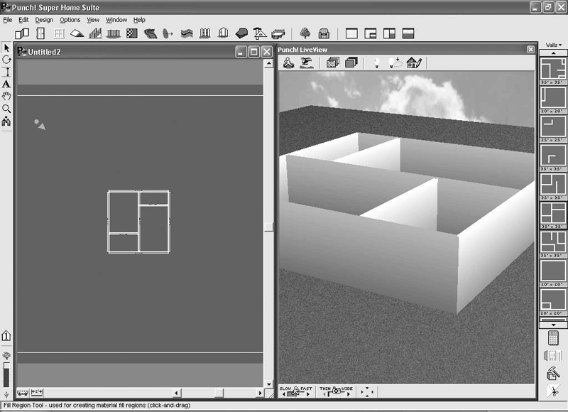Toggle the first window layout view button
Image resolution: width=568 pixels, height=412 pixels.
tap(351, 33)
